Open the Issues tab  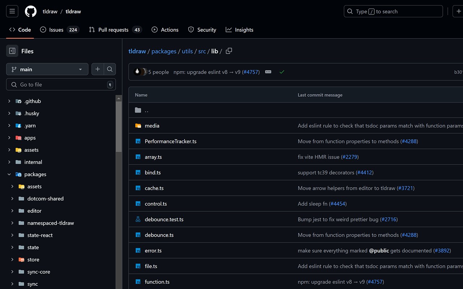tap(59, 30)
